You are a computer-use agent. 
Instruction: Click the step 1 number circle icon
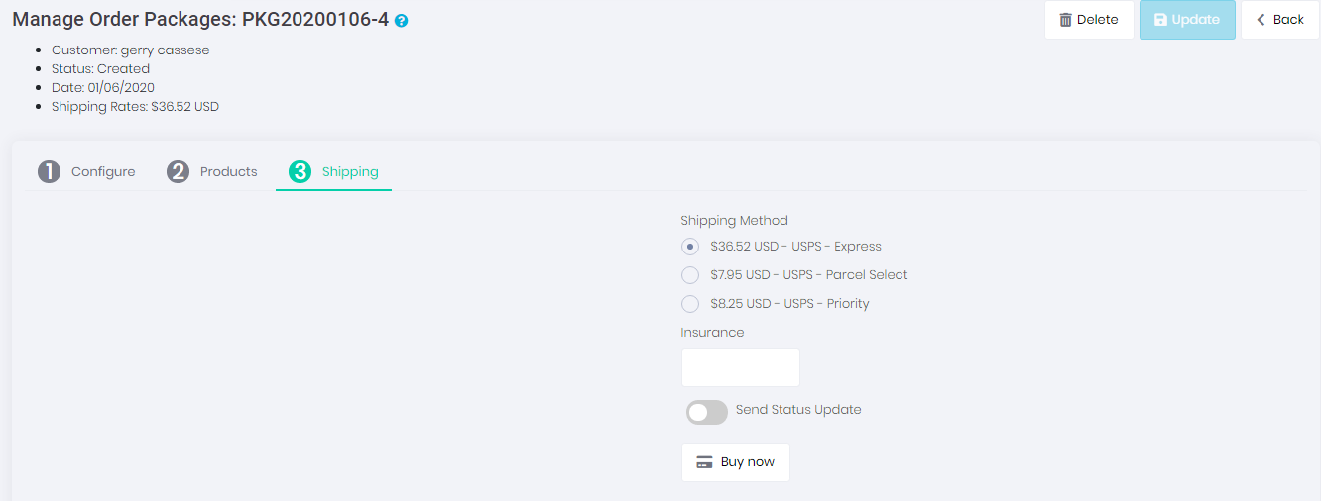coord(49,172)
